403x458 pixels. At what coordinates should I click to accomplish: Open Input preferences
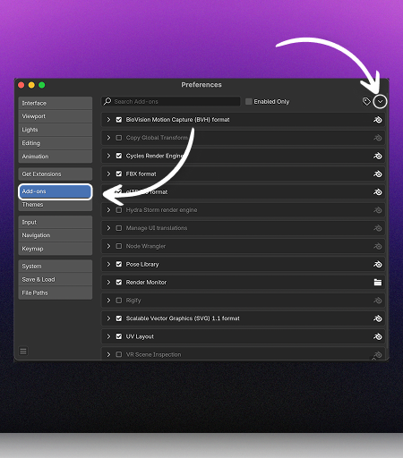[56, 222]
